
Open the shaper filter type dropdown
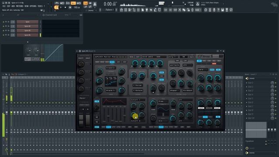(174, 91)
